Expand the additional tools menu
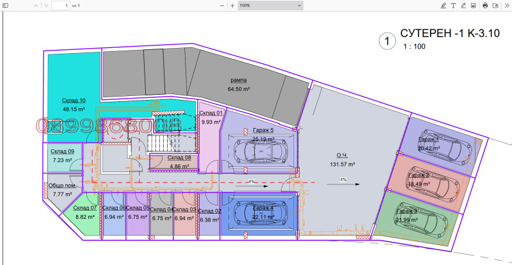 (x=506, y=5)
